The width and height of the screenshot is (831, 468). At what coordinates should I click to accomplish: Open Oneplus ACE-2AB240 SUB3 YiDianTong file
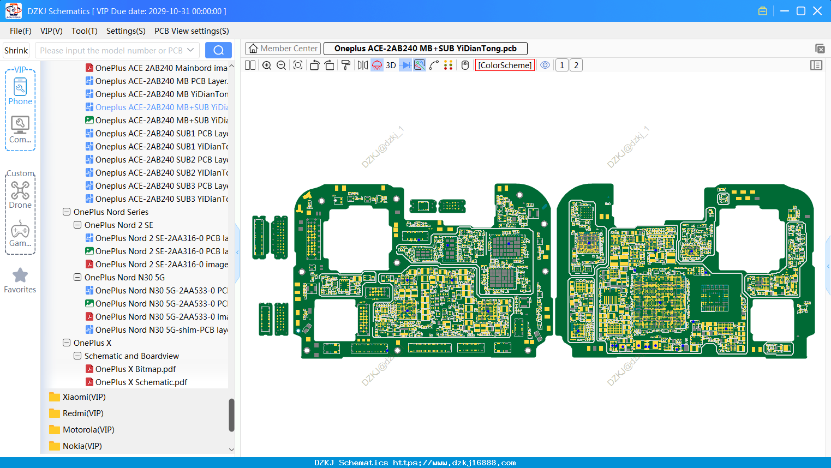(157, 199)
